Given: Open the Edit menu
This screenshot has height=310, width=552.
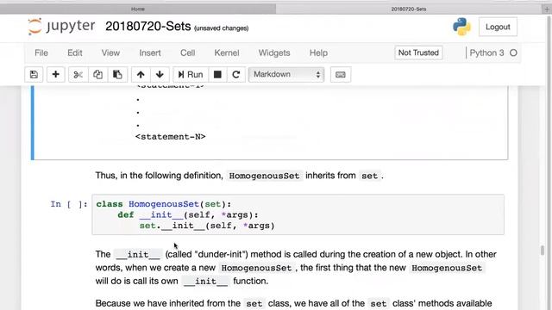Looking at the screenshot, I should coord(75,53).
